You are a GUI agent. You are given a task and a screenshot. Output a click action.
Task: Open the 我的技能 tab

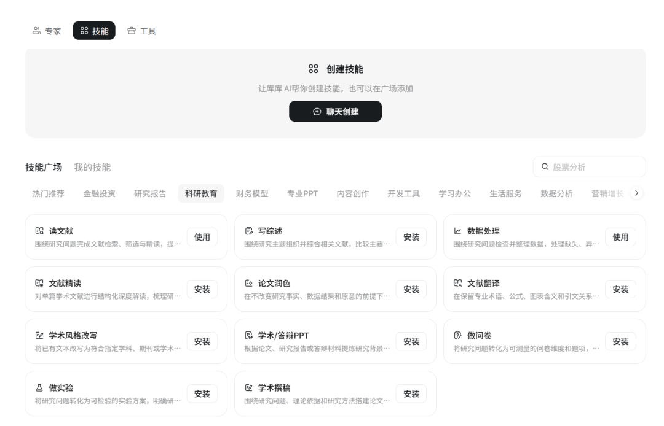tap(92, 168)
